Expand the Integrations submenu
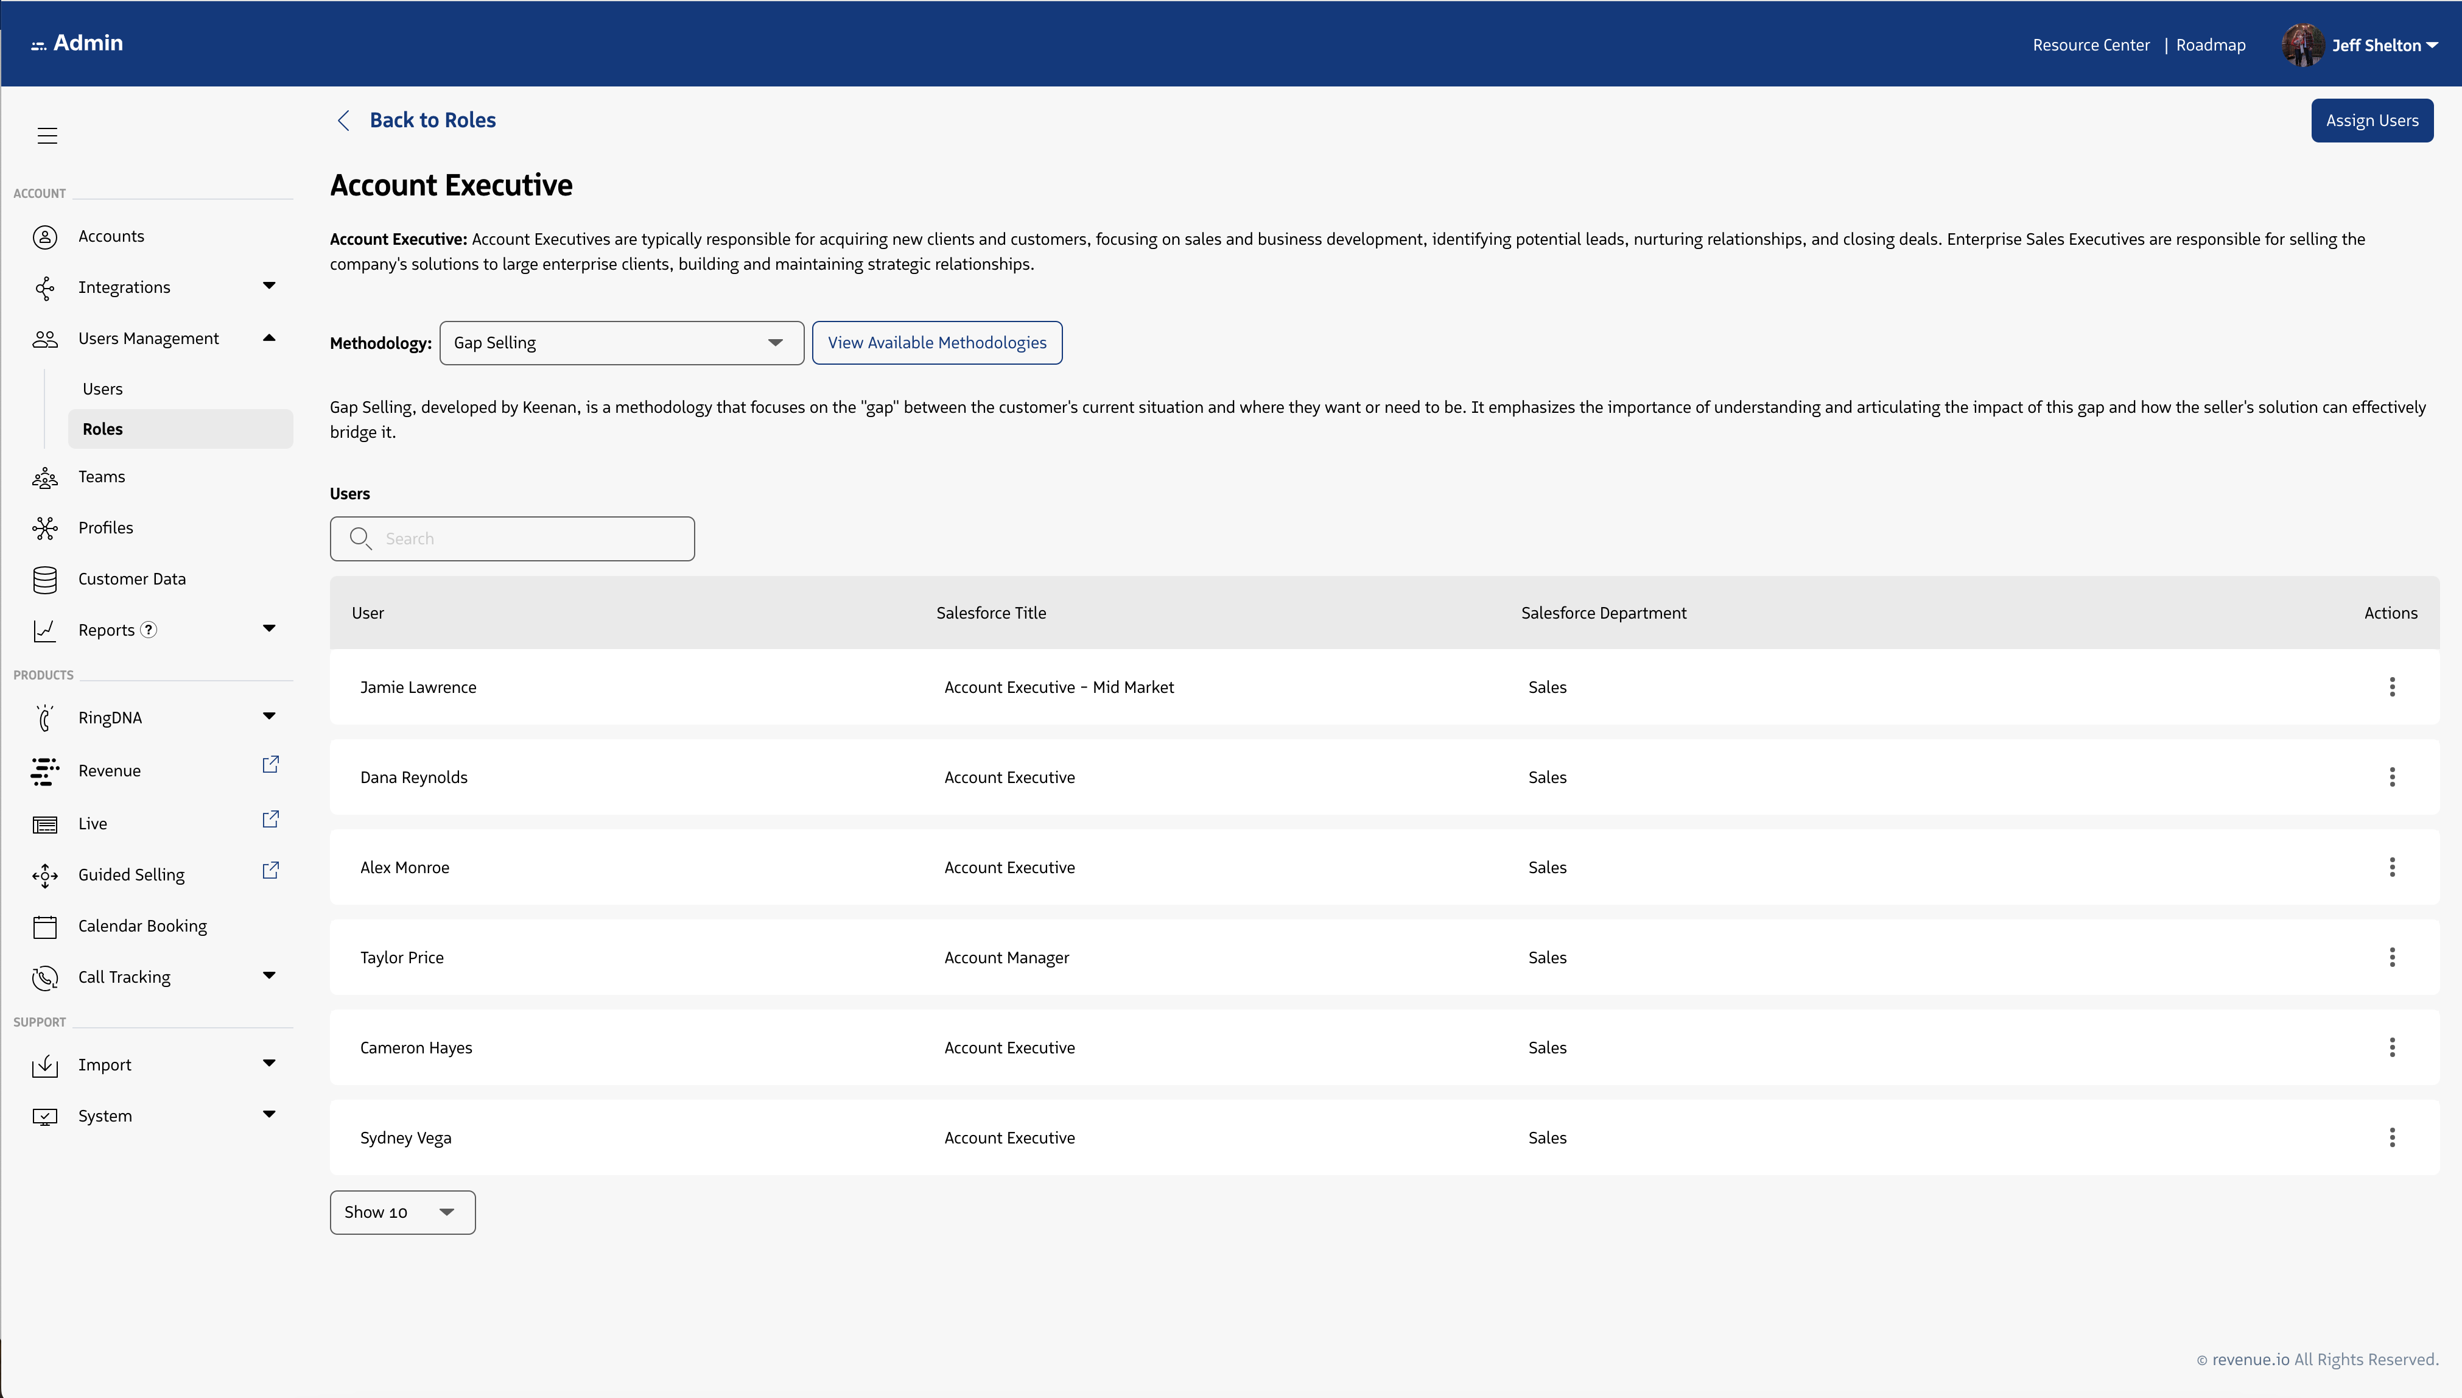 tap(268, 286)
